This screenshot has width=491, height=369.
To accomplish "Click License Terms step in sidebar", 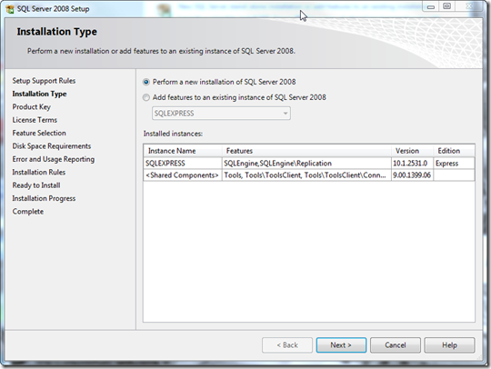I will click(35, 120).
